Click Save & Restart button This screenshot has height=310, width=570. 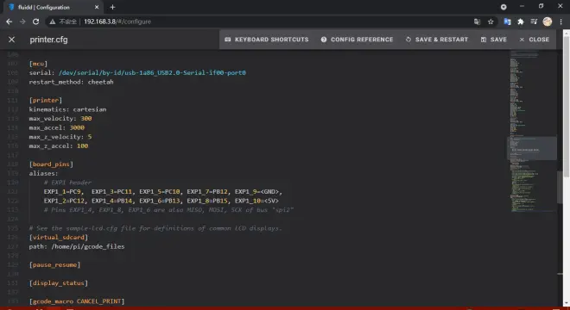coord(437,40)
